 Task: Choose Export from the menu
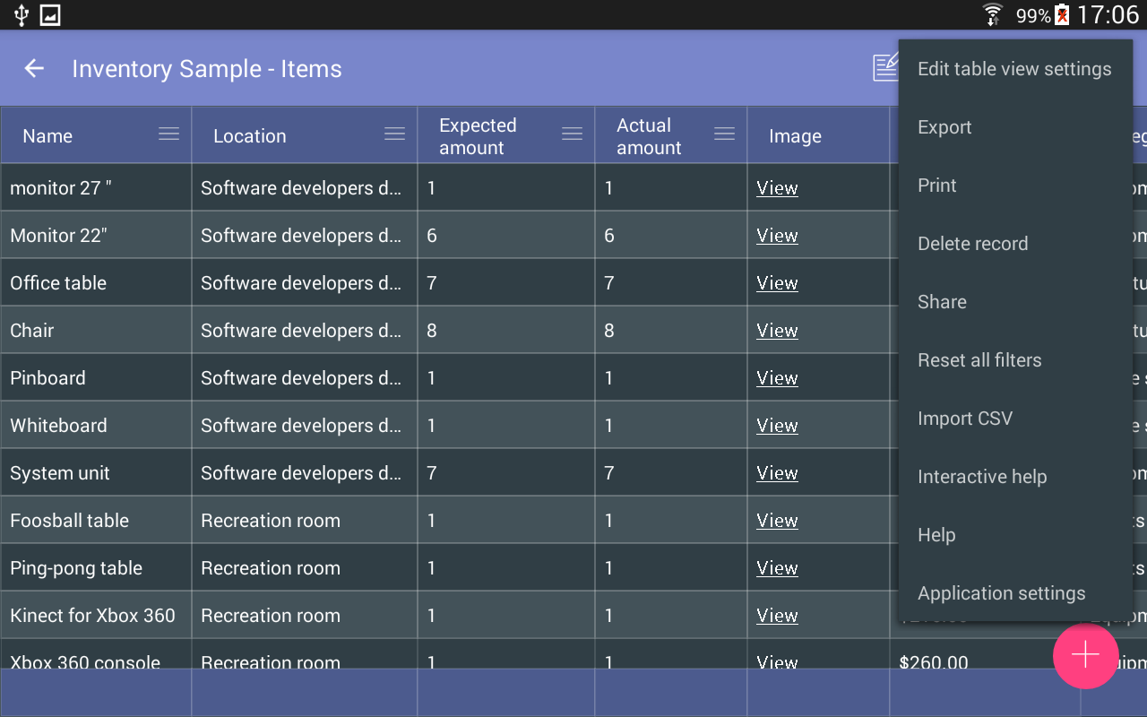[x=1014, y=127]
